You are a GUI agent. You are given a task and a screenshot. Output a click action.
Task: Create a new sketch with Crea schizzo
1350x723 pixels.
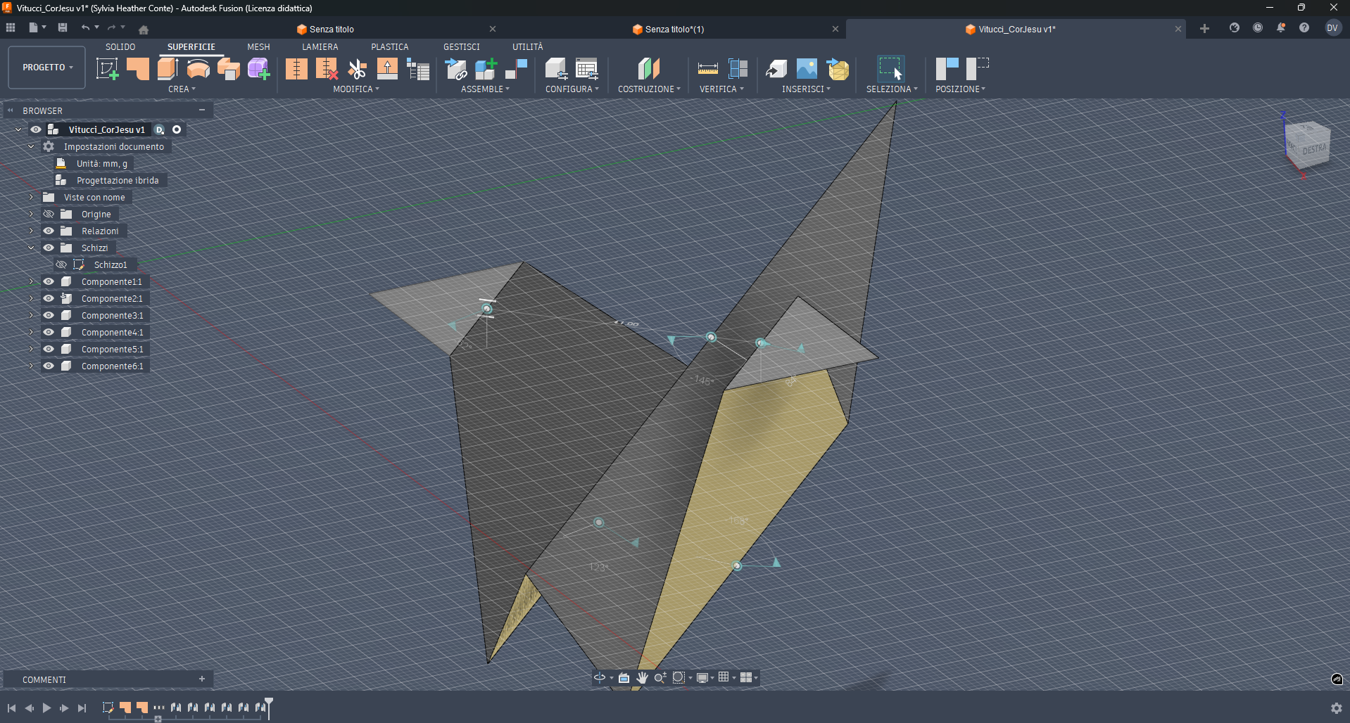(107, 68)
